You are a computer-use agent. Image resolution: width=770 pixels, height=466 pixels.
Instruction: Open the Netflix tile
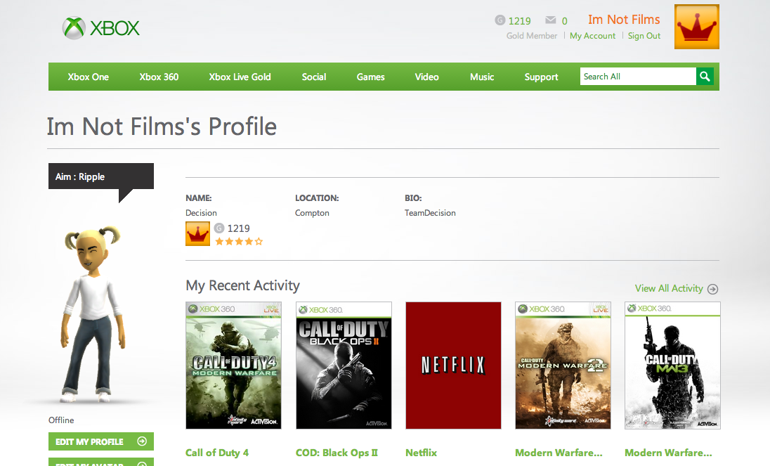[453, 365]
